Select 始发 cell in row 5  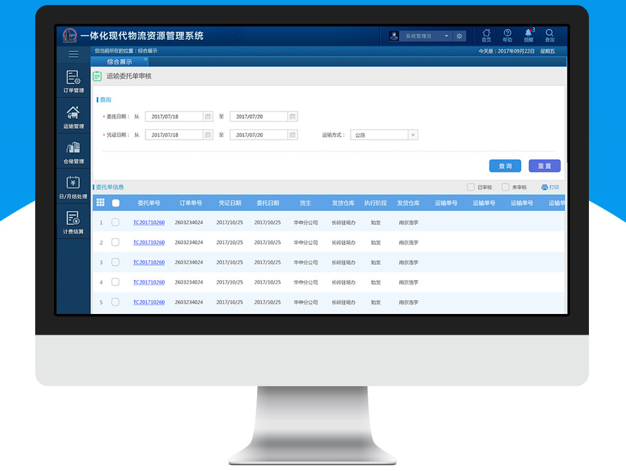tap(376, 302)
